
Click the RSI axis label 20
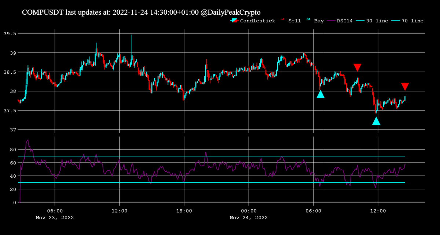[13, 189]
